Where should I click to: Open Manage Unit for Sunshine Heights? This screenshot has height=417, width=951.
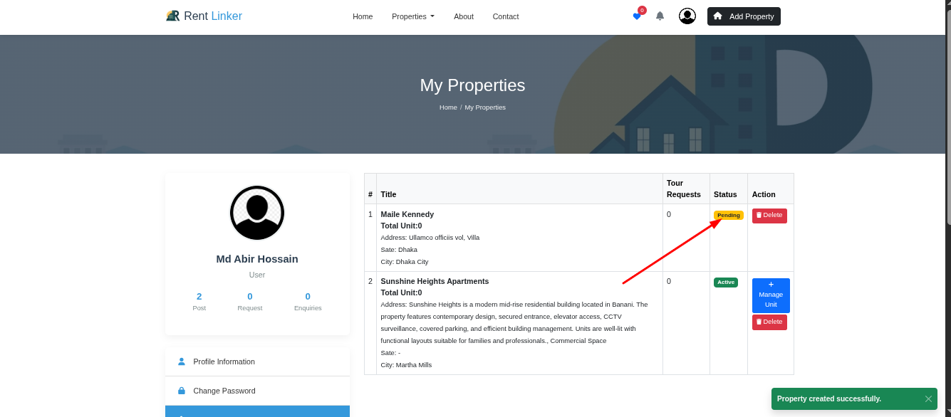point(771,295)
